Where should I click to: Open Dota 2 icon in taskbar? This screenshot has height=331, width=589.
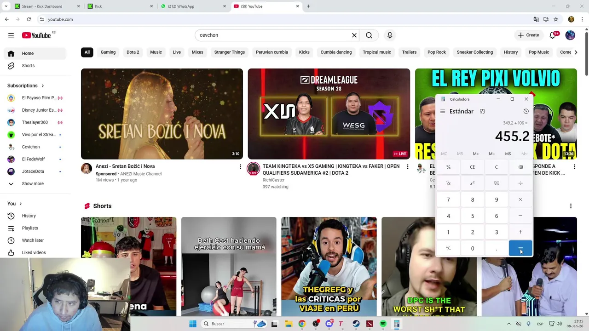point(370,324)
